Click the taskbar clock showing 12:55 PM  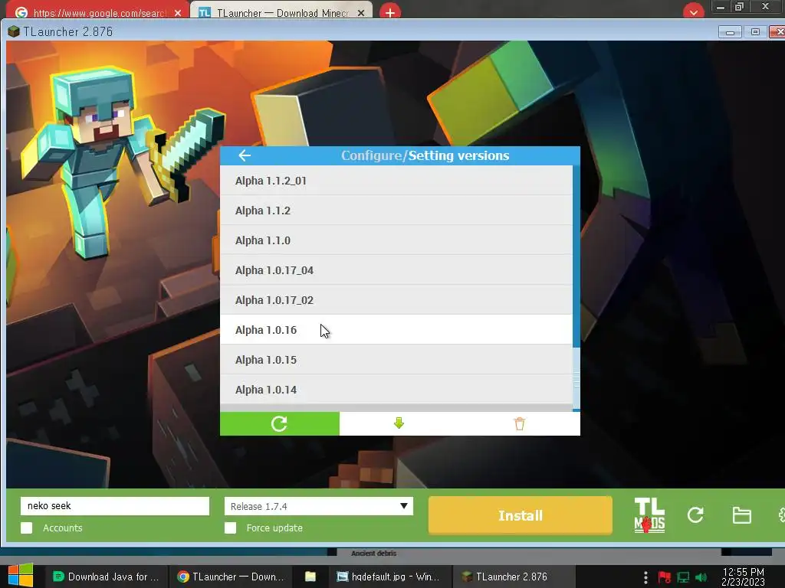tap(743, 577)
